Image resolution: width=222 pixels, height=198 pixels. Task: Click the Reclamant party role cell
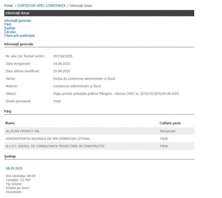coord(168,131)
